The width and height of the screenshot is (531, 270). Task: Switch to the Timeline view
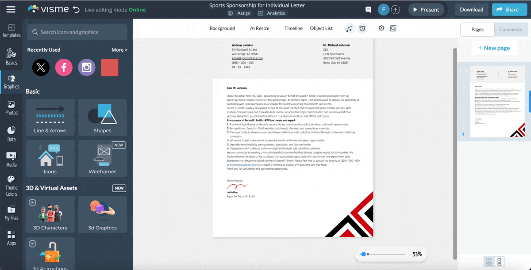pyautogui.click(x=293, y=28)
